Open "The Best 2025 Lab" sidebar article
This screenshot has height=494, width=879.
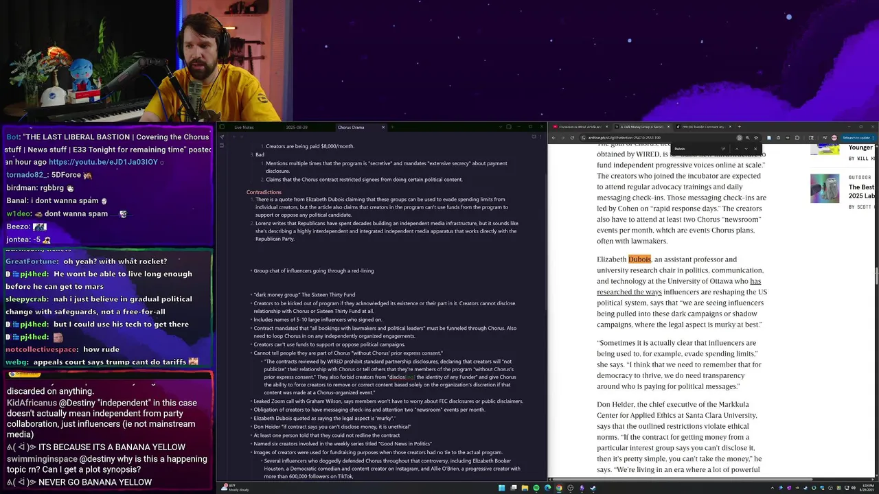pos(862,191)
